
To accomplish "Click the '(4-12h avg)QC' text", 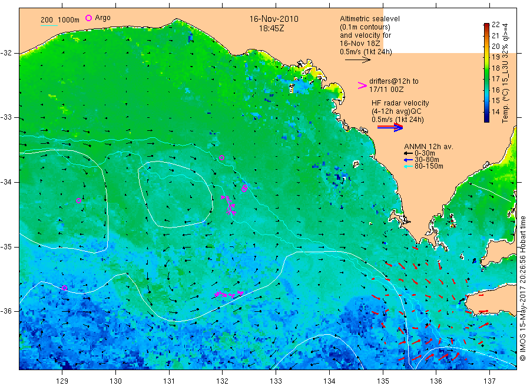I will coord(396,111).
